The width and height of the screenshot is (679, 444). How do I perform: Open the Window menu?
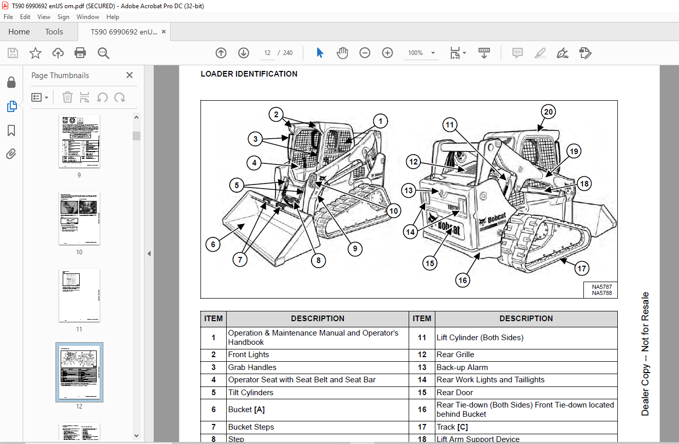click(x=88, y=17)
